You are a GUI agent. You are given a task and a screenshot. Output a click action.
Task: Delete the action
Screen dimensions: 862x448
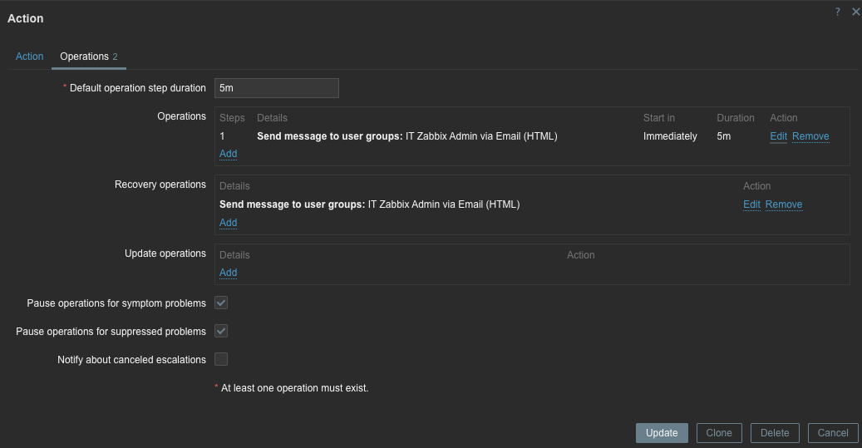(775, 433)
